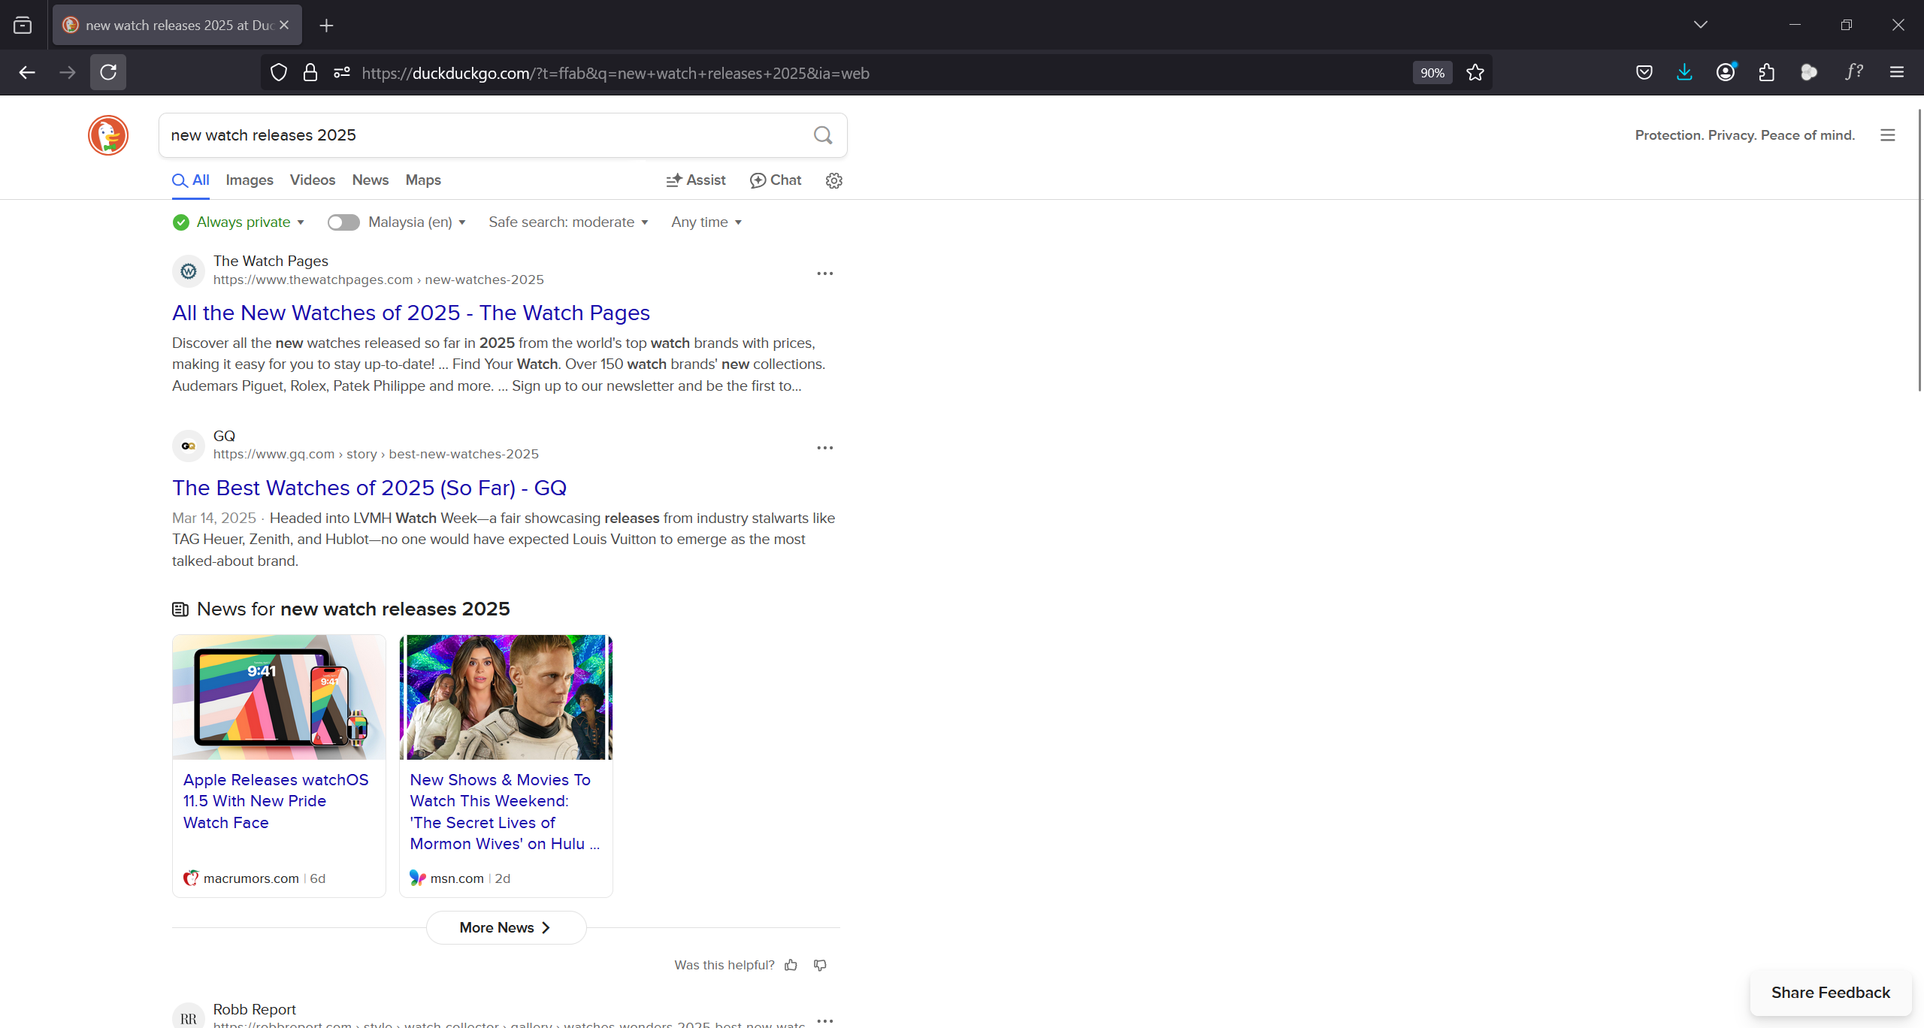Open Firefox downloads arrow icon
1924x1028 pixels.
click(x=1684, y=72)
